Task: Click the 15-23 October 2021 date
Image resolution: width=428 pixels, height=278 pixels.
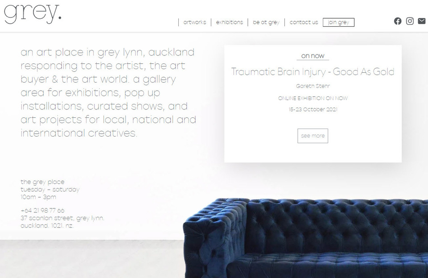Action: (313, 109)
